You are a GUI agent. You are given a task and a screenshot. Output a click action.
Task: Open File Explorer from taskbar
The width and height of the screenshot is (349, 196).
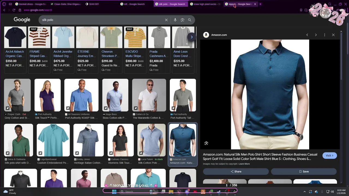[x=171, y=191]
